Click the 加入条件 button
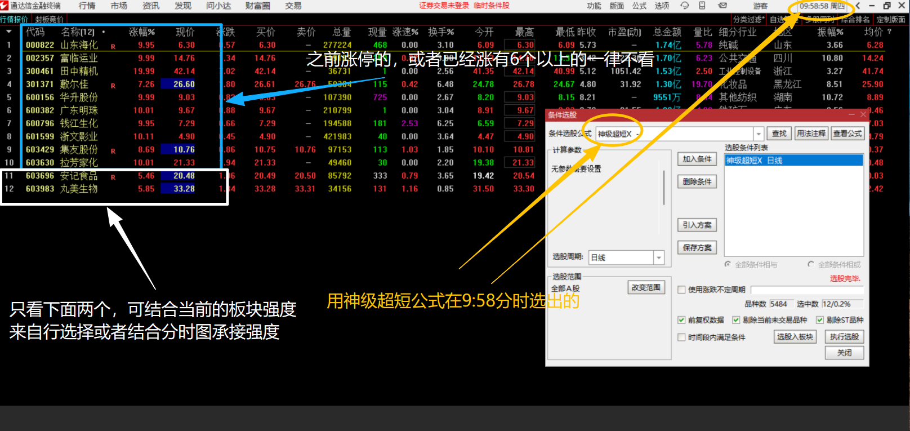This screenshot has width=910, height=431. (x=697, y=159)
